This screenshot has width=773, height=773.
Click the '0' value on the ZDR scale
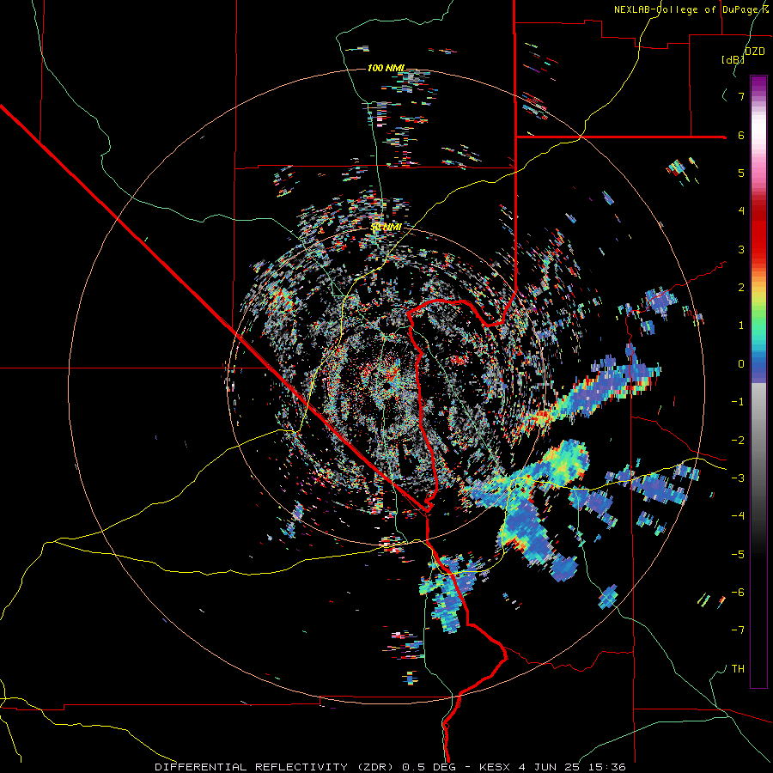pos(741,364)
